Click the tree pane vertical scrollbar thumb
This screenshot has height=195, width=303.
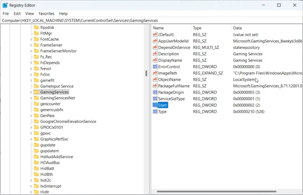click(146, 74)
